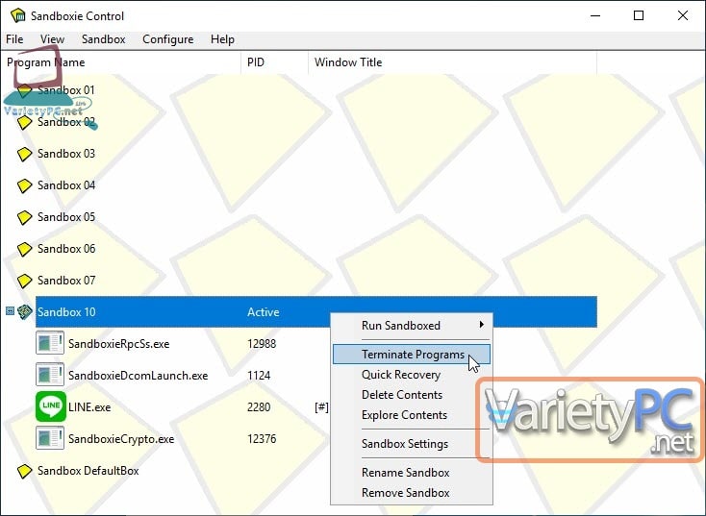Select the SandboxieDcomLaunch.exe process name
This screenshot has height=516, width=706.
139,376
